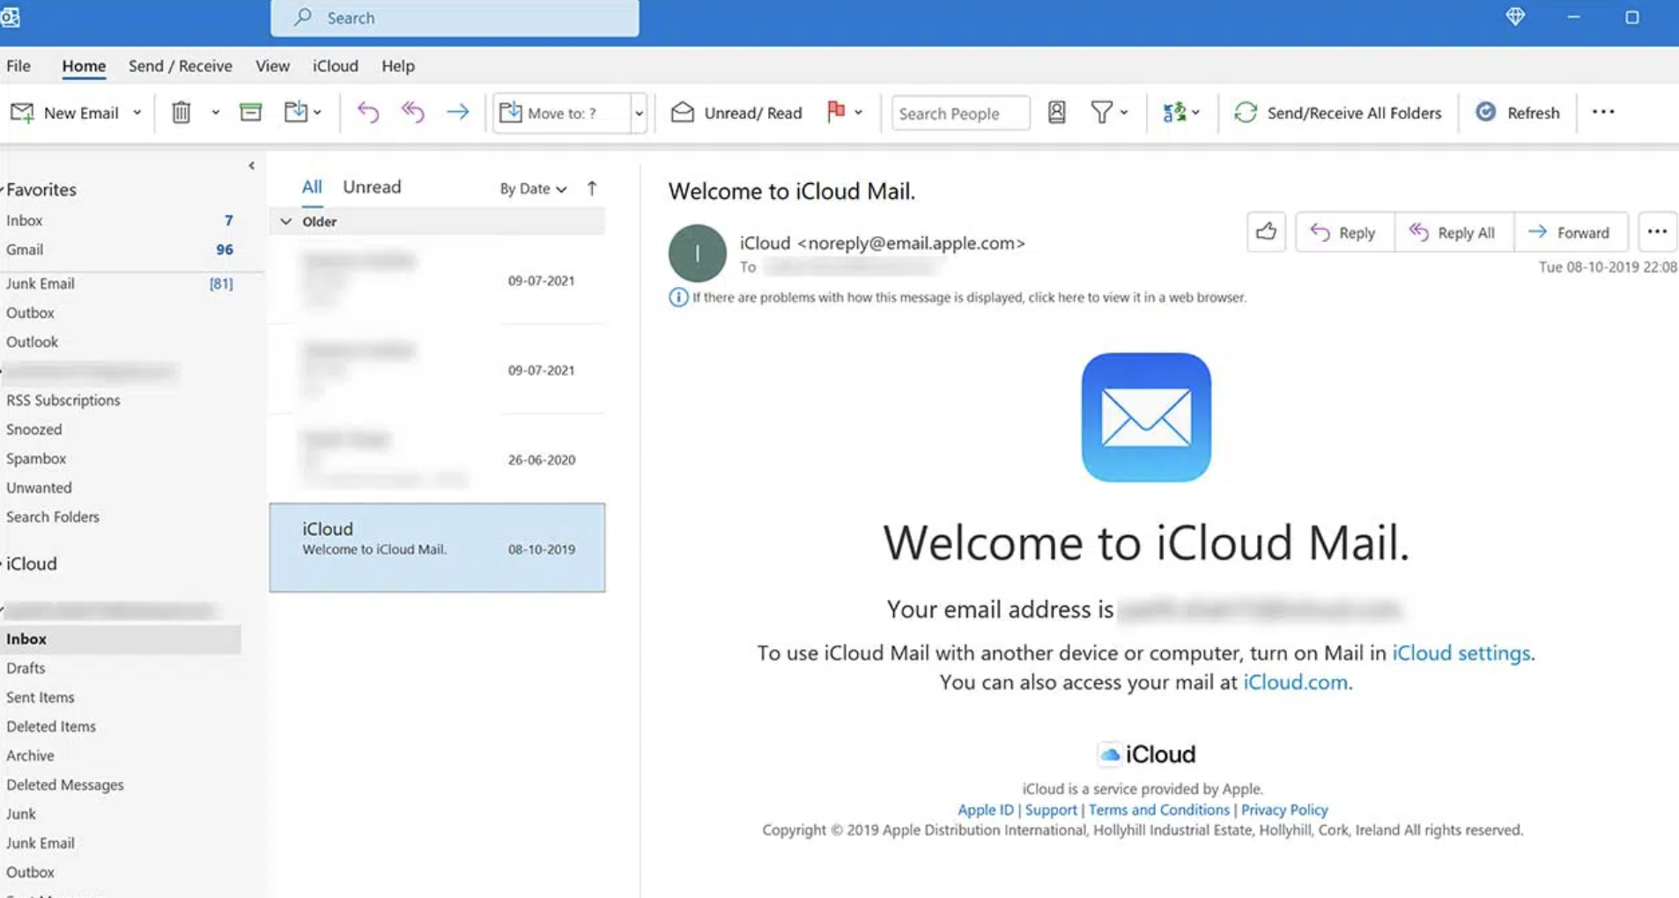This screenshot has height=898, width=1679.
Task: Show All messages tab in list
Action: 312,187
